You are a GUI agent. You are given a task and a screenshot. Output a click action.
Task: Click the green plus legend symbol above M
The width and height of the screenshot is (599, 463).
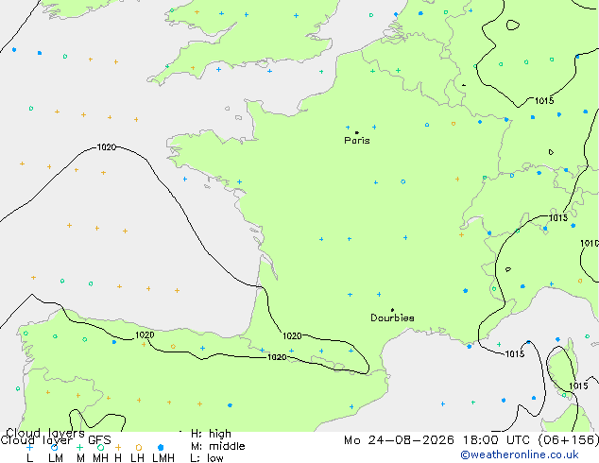(x=79, y=447)
